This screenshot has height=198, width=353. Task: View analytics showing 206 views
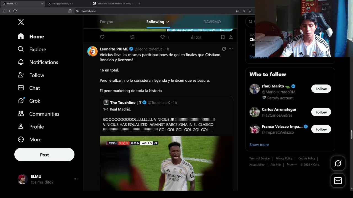[x=196, y=37]
